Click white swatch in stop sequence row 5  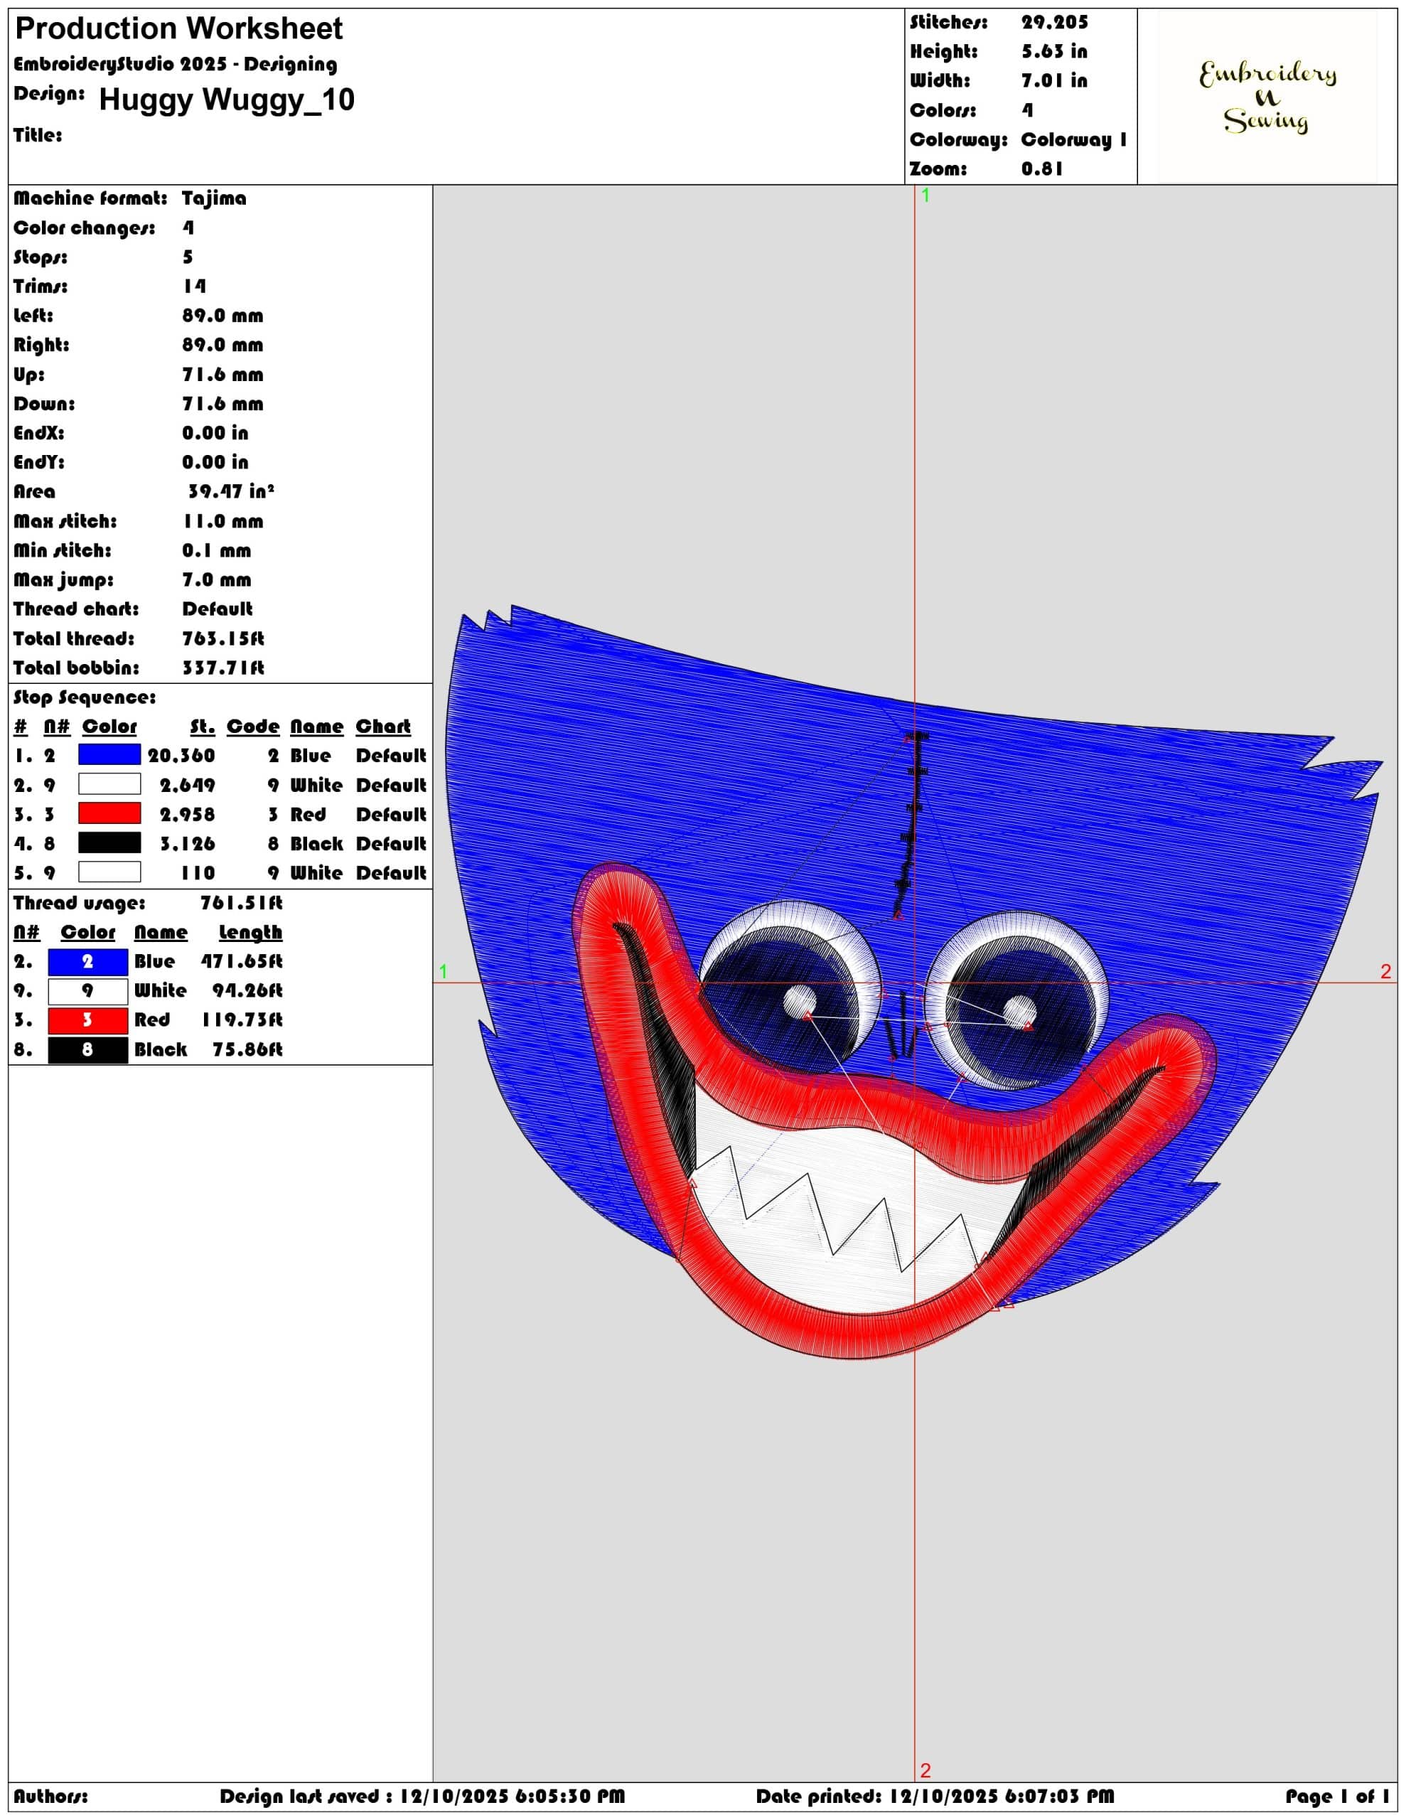pos(109,872)
